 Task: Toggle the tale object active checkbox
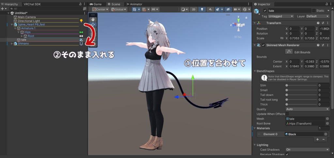click(265, 10)
